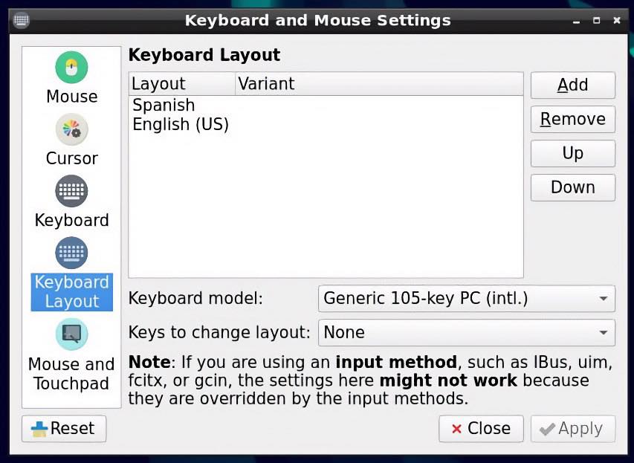634x463 pixels.
Task: Move the layout Down in the list
Action: 573,187
